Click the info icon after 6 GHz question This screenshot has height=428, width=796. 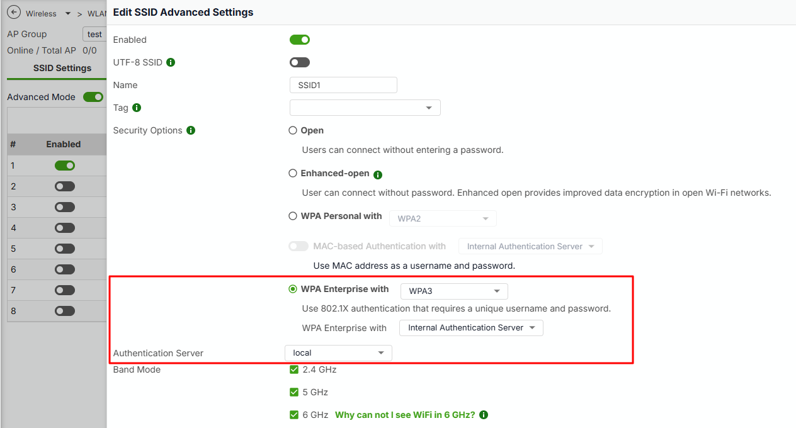click(x=484, y=415)
